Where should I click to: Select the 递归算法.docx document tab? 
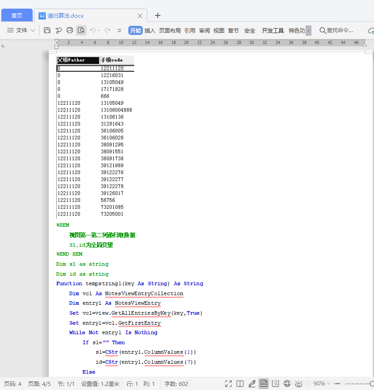(65, 16)
